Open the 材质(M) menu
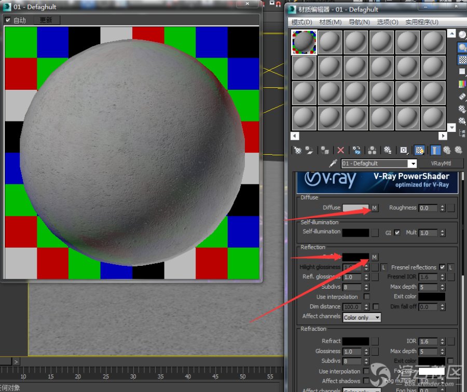The width and height of the screenshot is (467, 392). (x=330, y=22)
